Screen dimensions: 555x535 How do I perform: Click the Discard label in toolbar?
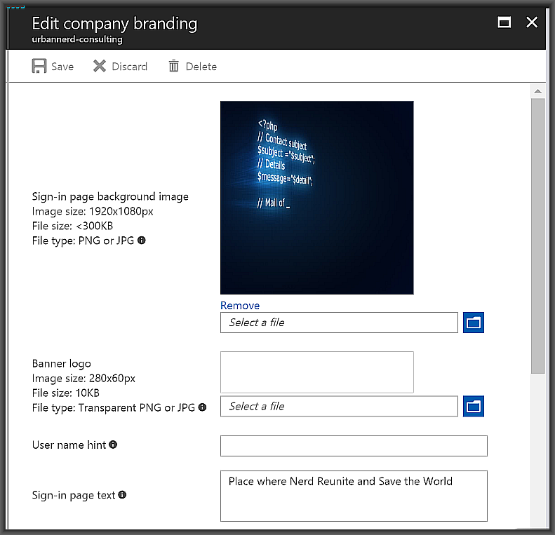pyautogui.click(x=129, y=67)
